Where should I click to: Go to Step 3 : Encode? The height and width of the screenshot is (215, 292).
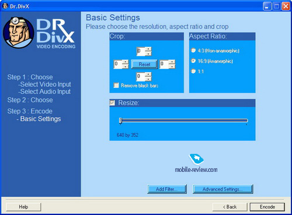click(30, 111)
